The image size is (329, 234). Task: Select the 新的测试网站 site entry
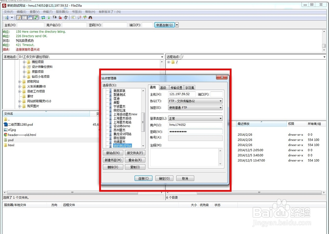tap(122, 146)
